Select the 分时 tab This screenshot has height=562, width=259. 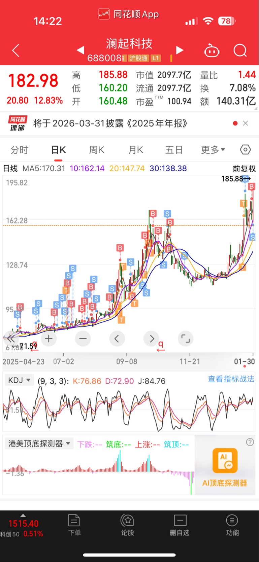(20, 150)
